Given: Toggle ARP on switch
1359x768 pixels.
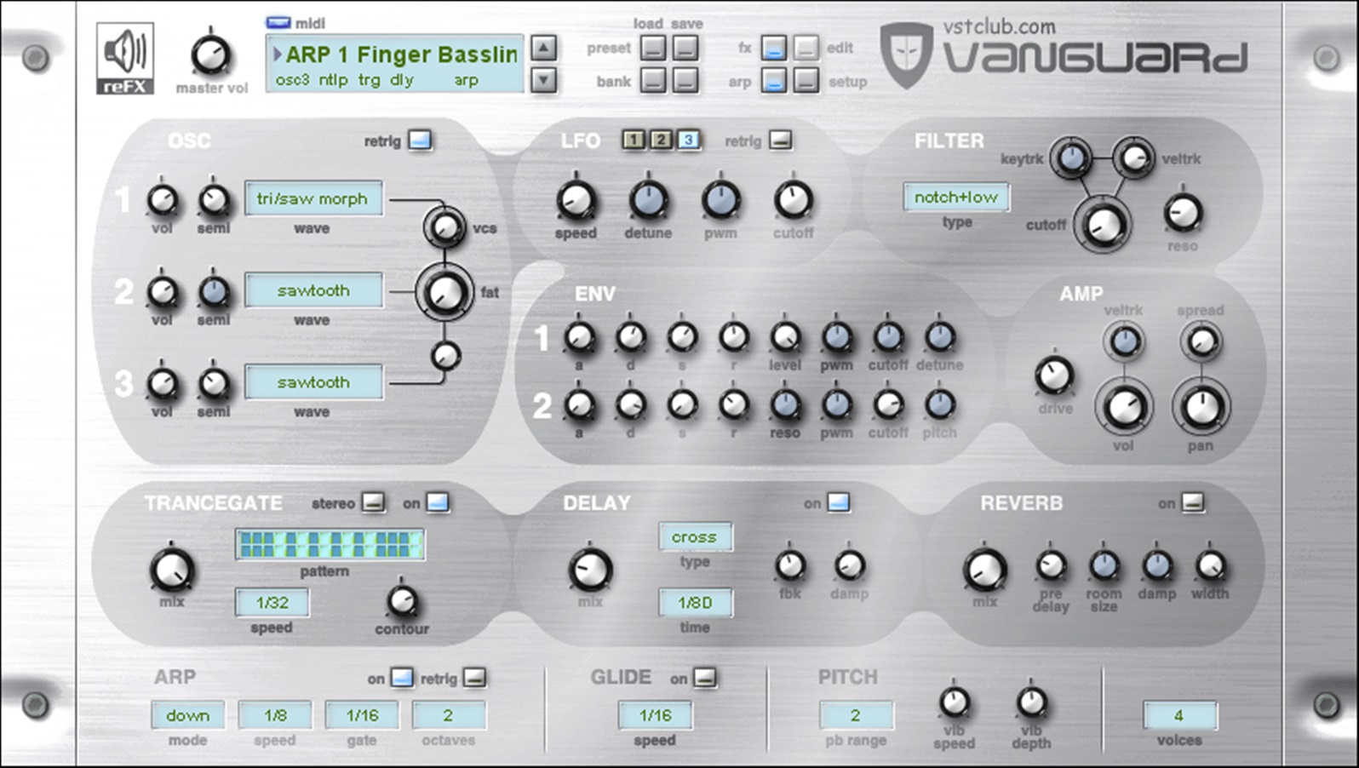Looking at the screenshot, I should (401, 678).
